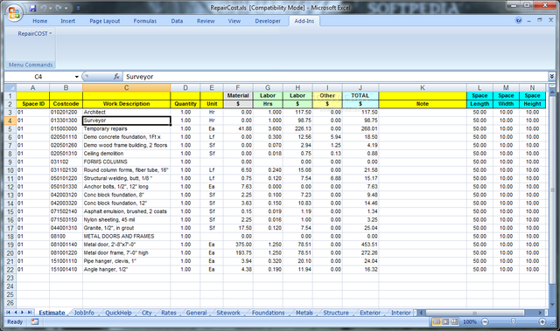Click the horizontal scrollbar thumb

pyautogui.click(x=474, y=313)
